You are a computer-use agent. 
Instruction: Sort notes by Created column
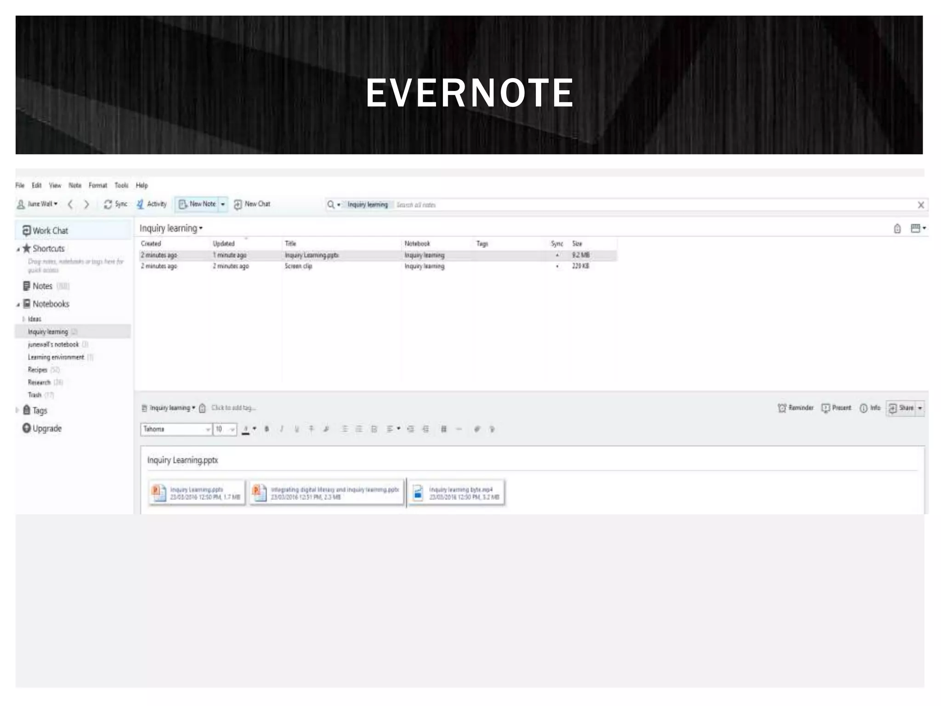pyautogui.click(x=151, y=244)
